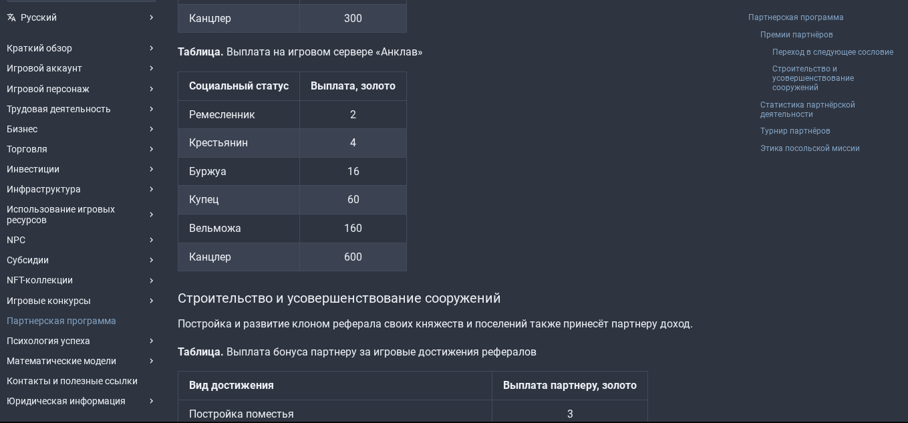Image resolution: width=908 pixels, height=423 pixels.
Task: Expand the Торговля section chevron
Action: click(152, 149)
